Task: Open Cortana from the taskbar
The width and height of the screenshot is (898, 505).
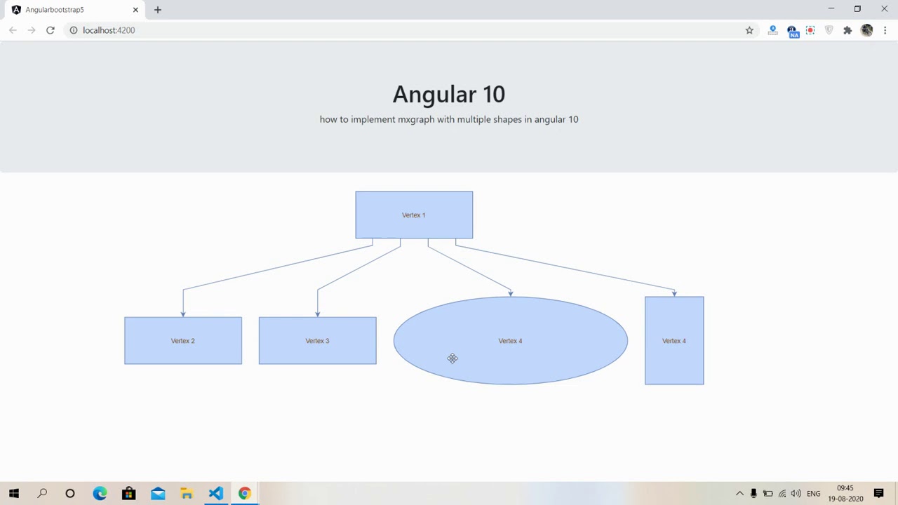Action: tap(70, 493)
